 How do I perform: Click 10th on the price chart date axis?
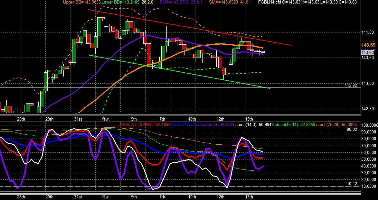click(192, 119)
